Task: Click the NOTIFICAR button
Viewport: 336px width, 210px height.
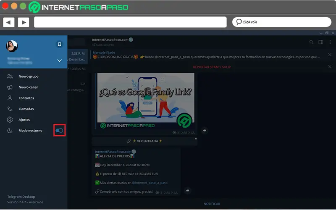Action: click(212, 204)
